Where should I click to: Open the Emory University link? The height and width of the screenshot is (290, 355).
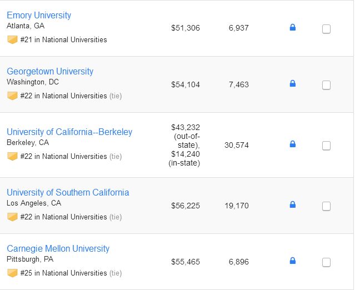tap(39, 15)
